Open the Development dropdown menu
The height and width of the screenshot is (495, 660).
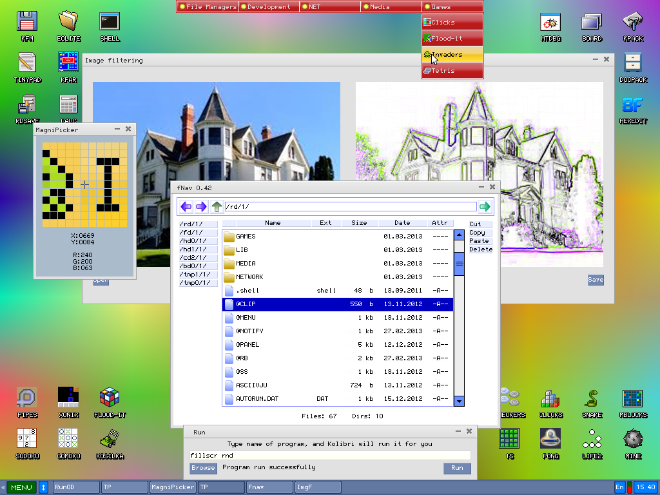tap(269, 6)
